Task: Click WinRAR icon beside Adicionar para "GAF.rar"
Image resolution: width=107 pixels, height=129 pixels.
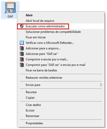Action: click(x=22, y=54)
